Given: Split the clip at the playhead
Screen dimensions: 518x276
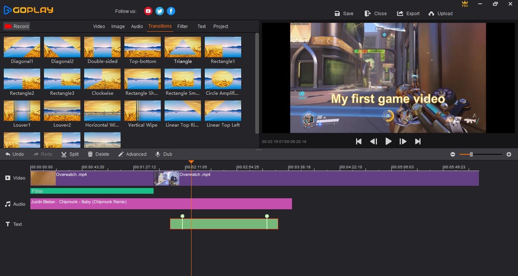Looking at the screenshot, I should point(70,154).
